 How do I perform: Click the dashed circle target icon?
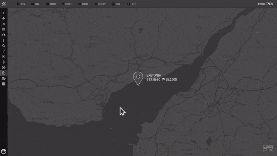click(x=4, y=57)
